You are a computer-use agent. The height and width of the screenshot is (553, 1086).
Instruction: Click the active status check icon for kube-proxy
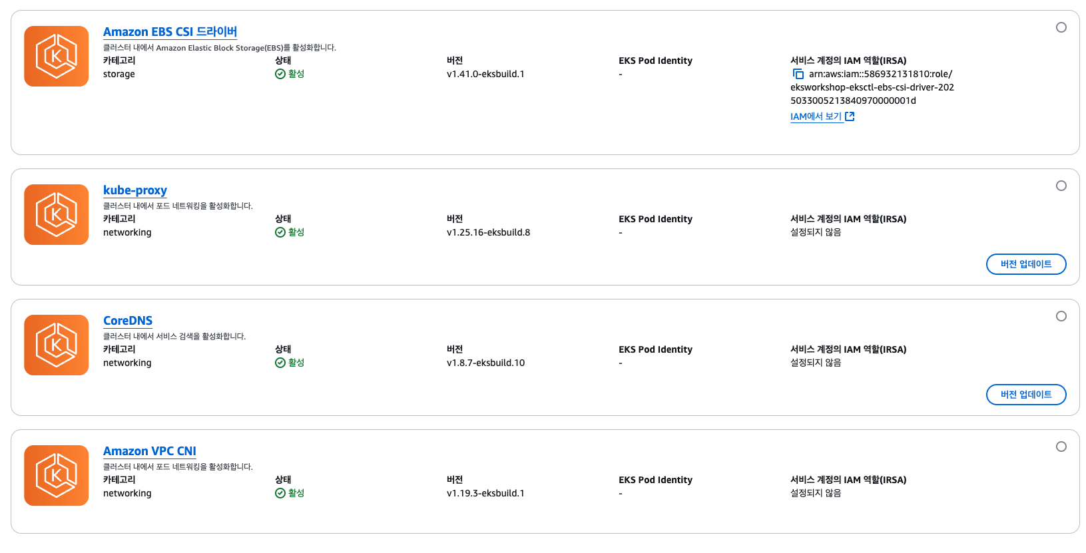pyautogui.click(x=280, y=232)
